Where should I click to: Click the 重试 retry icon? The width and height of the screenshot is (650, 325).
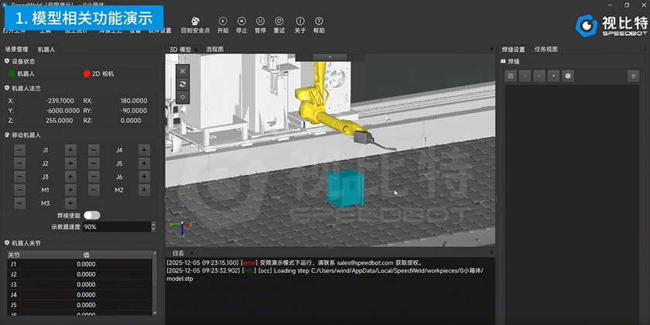[279, 21]
